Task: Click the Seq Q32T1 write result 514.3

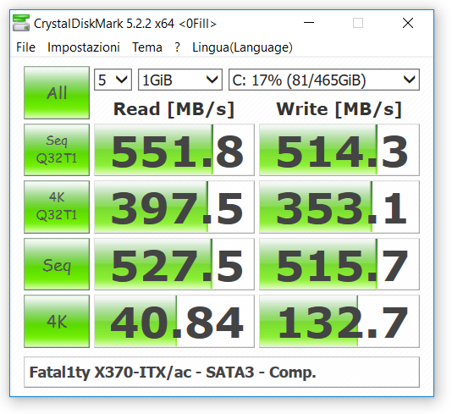Action: pos(339,150)
